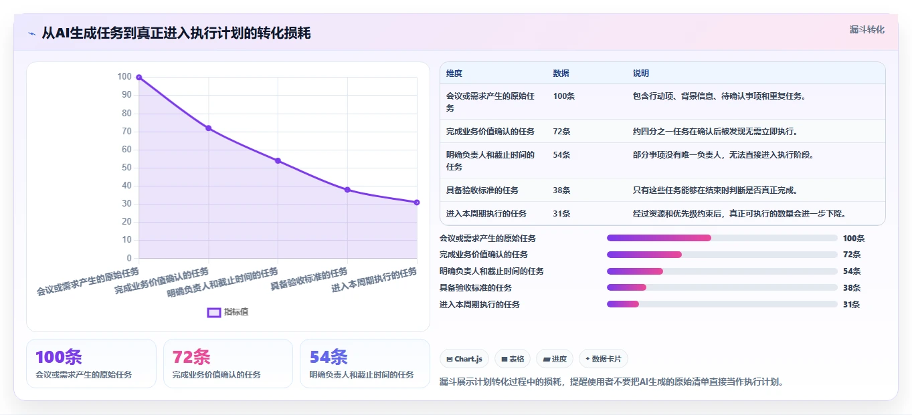Image resolution: width=912 pixels, height=415 pixels.
Task: Click the card title 从AI生成任务到真正进入执行计划的转化损耗
Action: (176, 33)
